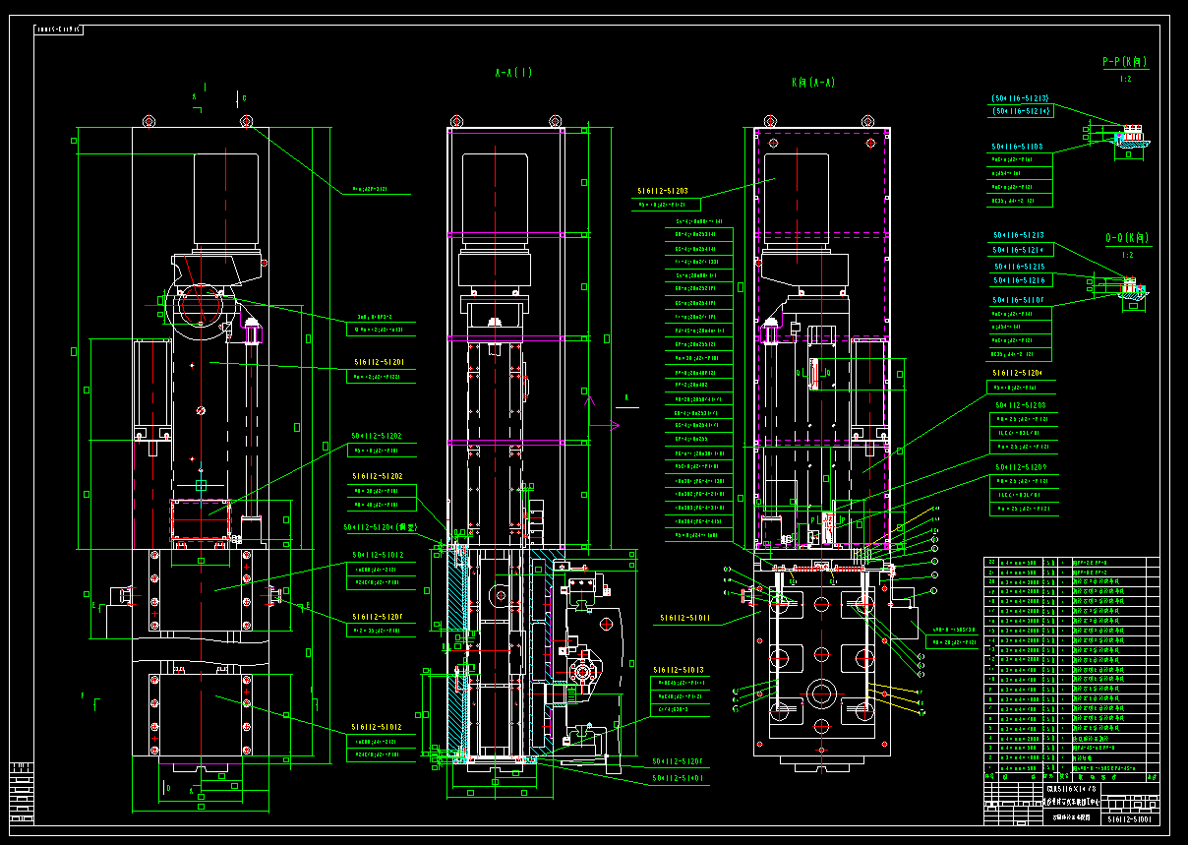1188x845 pixels.
Task: Pick part label "516112-51202"
Action: [x=377, y=476]
